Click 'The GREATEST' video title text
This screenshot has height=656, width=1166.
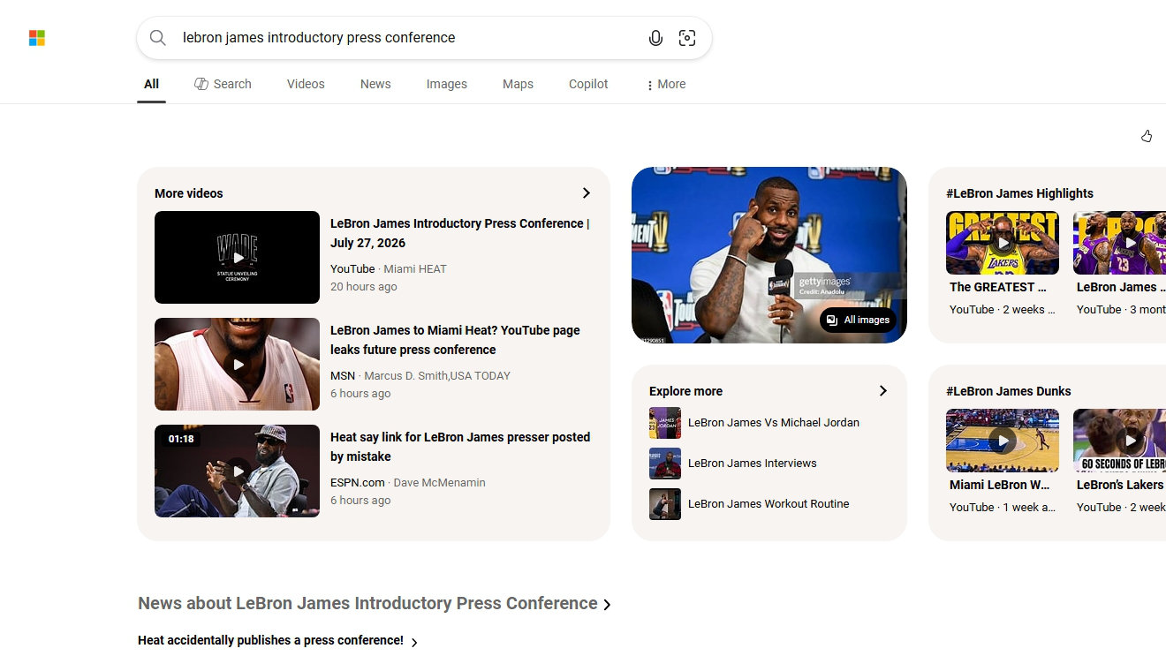click(x=998, y=287)
